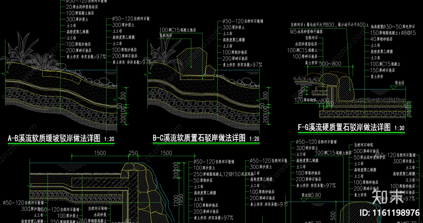Select the 常水位0.80 level label
Image resolution: width=423 pixels, height=223 pixels.
311,195
